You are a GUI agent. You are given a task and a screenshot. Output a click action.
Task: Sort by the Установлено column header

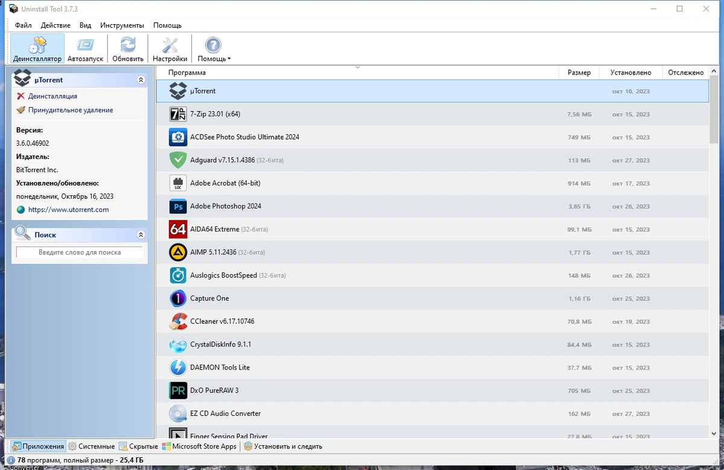click(x=630, y=72)
